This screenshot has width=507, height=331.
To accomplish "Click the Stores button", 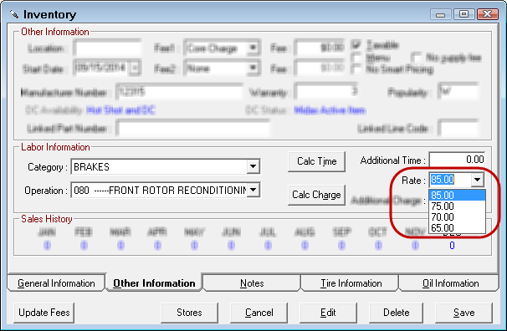I will click(189, 313).
